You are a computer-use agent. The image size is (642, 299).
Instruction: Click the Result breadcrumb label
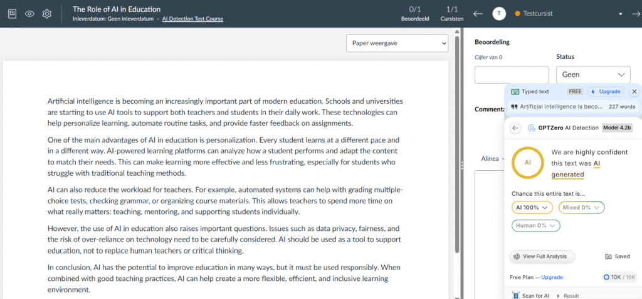click(571, 295)
